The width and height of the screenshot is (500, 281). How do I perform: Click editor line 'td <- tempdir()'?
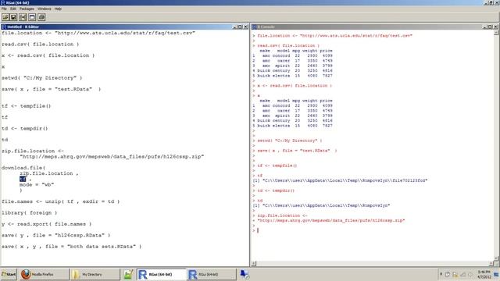click(24, 128)
